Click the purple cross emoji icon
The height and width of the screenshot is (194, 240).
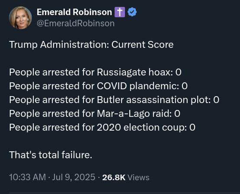click(120, 12)
